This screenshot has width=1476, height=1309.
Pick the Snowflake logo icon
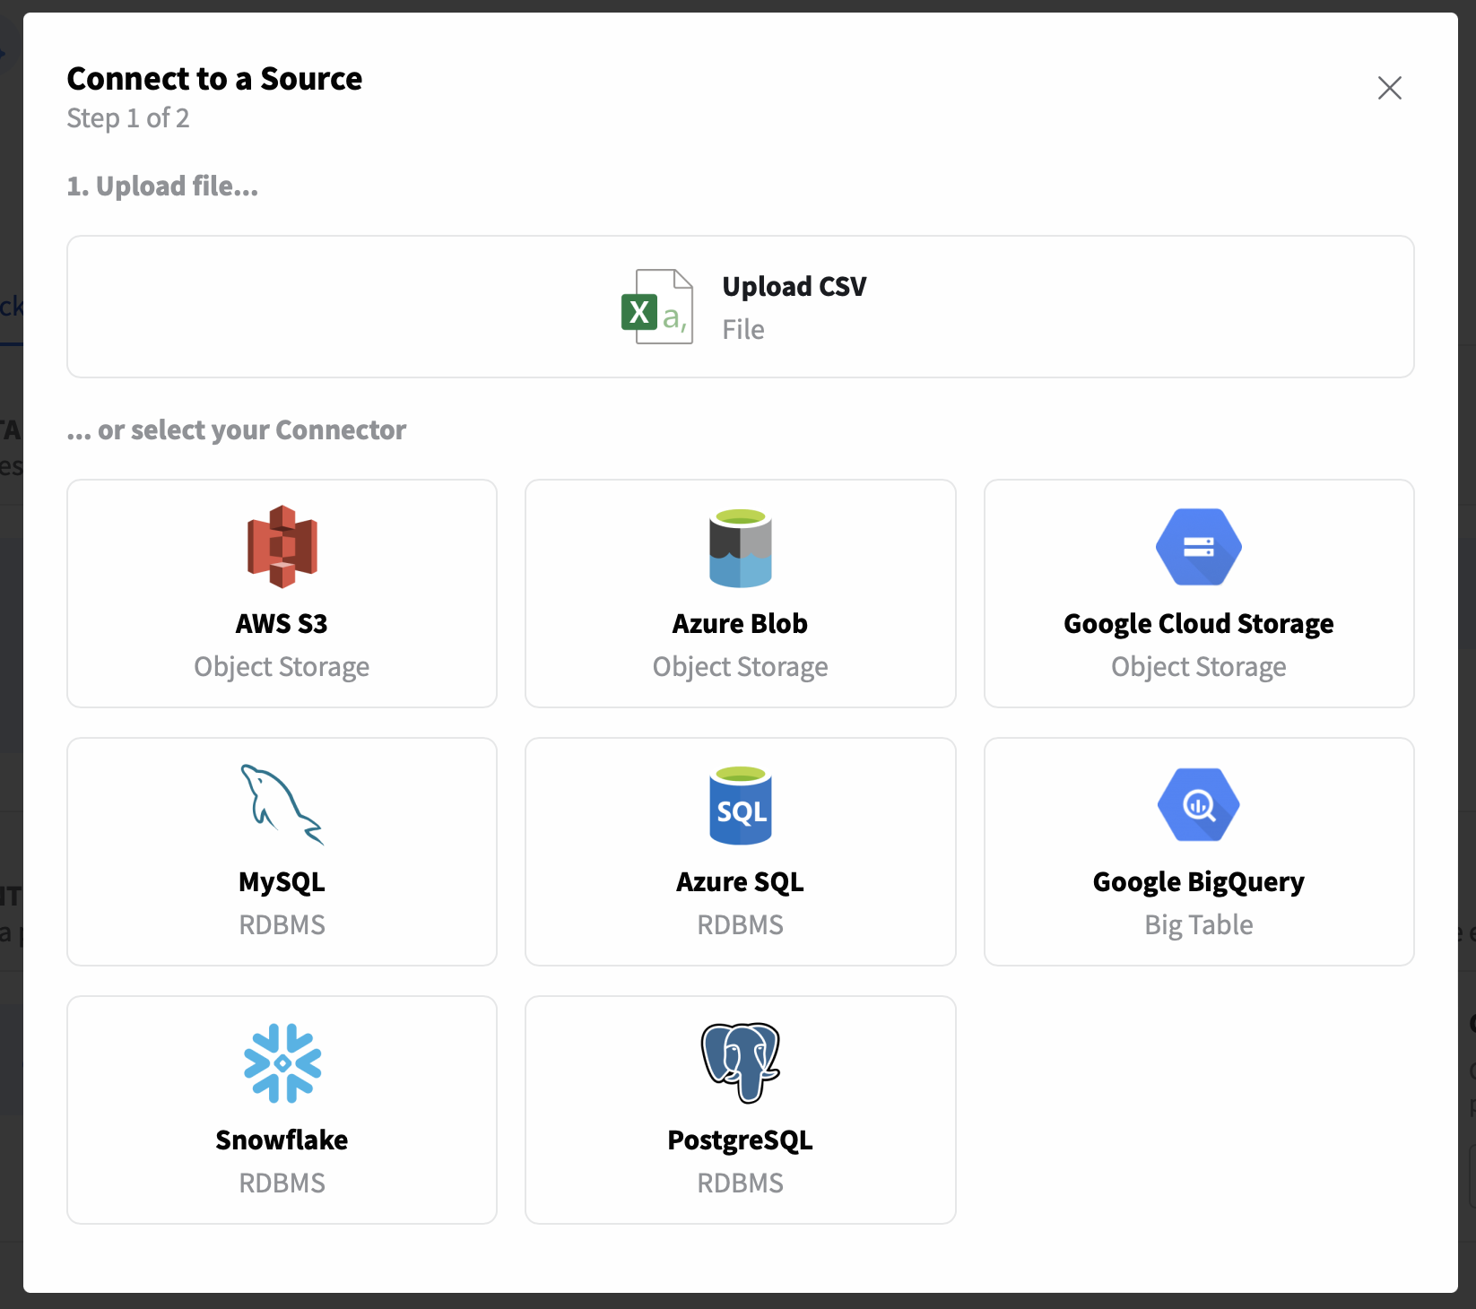pyautogui.click(x=282, y=1062)
